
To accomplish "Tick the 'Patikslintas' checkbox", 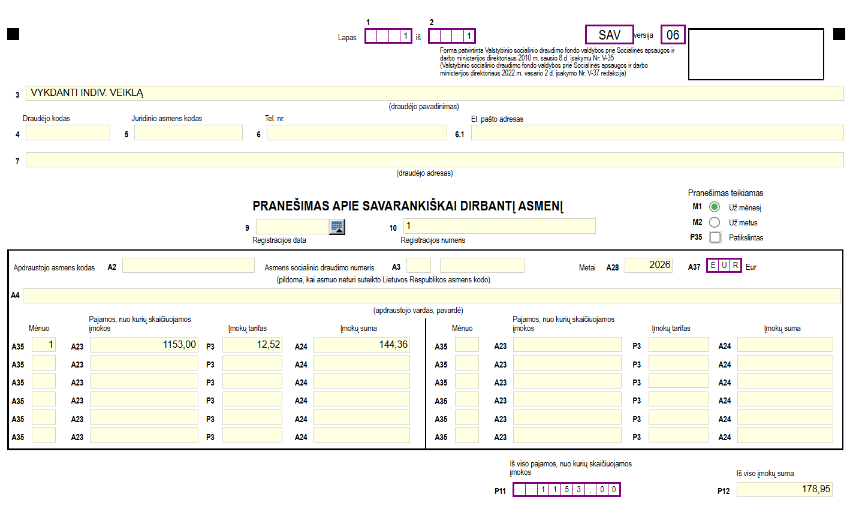I will tap(715, 237).
